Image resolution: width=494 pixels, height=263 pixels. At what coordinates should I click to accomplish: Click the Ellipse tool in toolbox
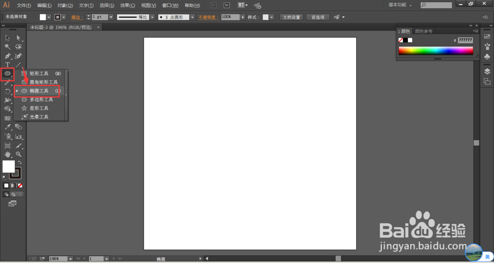[7, 74]
